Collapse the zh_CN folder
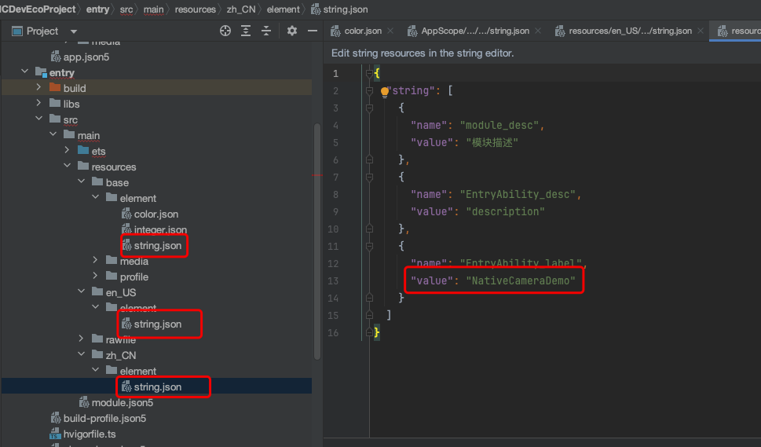The height and width of the screenshot is (447, 761). click(81, 355)
